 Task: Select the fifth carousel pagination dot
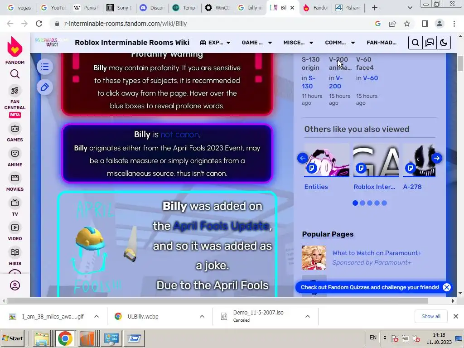pos(384,203)
